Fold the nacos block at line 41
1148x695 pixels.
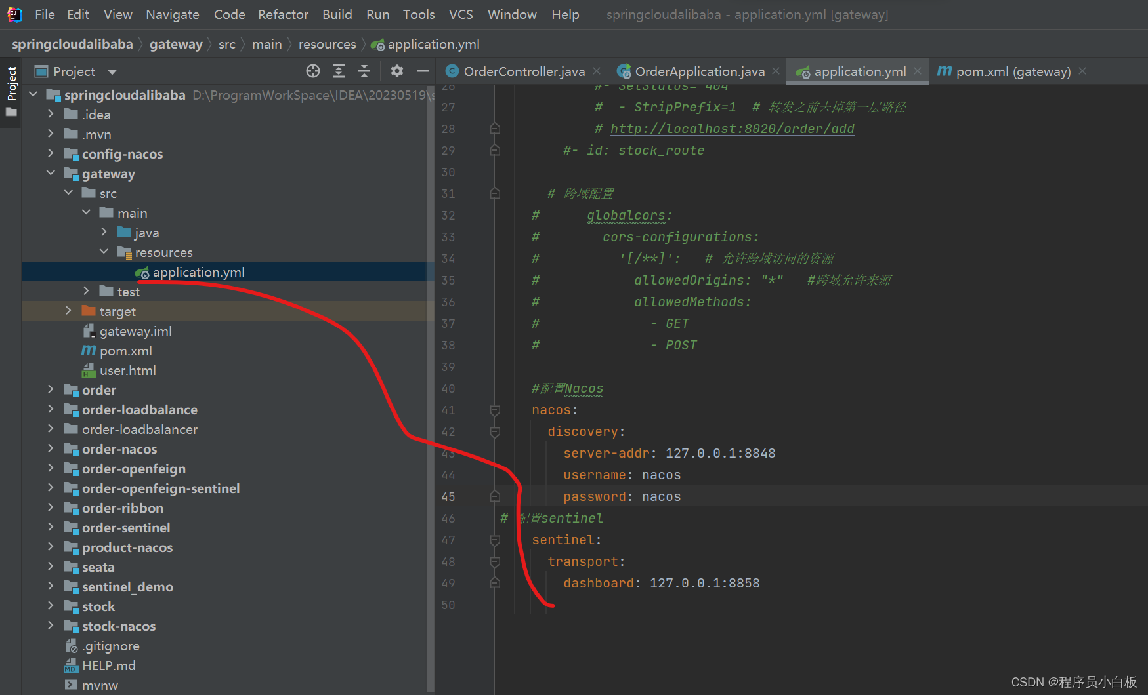495,410
